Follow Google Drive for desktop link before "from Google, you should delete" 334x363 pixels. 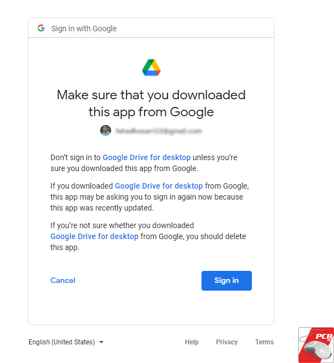tap(94, 236)
